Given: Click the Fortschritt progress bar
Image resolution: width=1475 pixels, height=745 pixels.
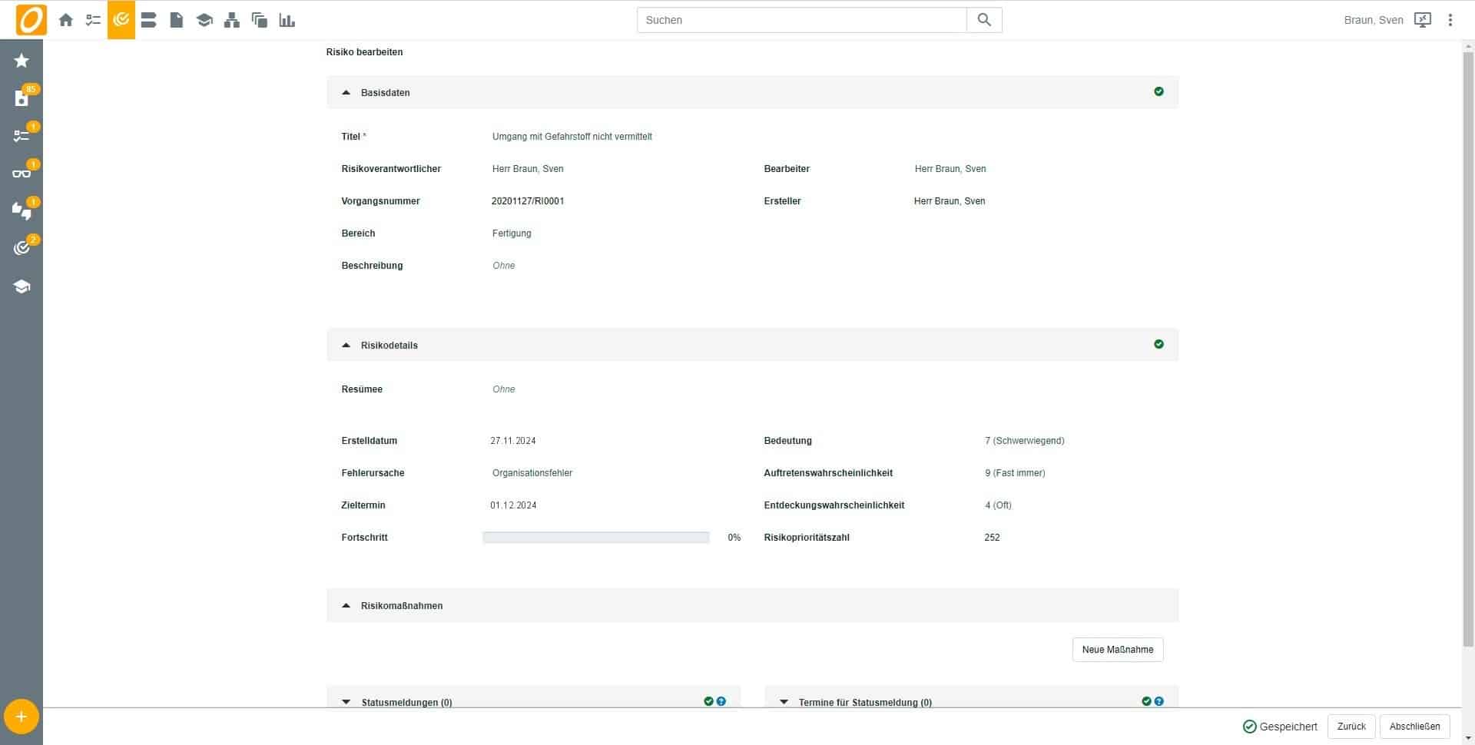Looking at the screenshot, I should [x=595, y=538].
